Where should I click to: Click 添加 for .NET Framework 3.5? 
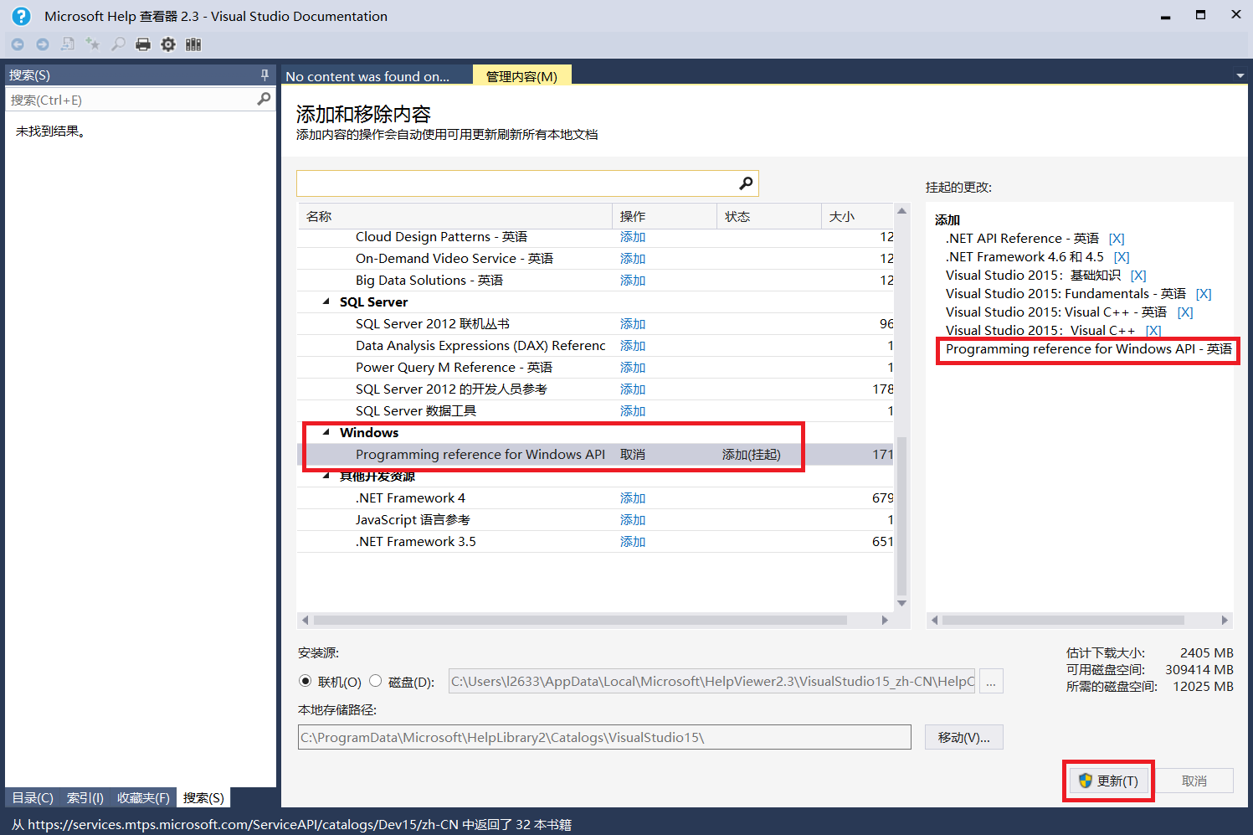point(633,542)
